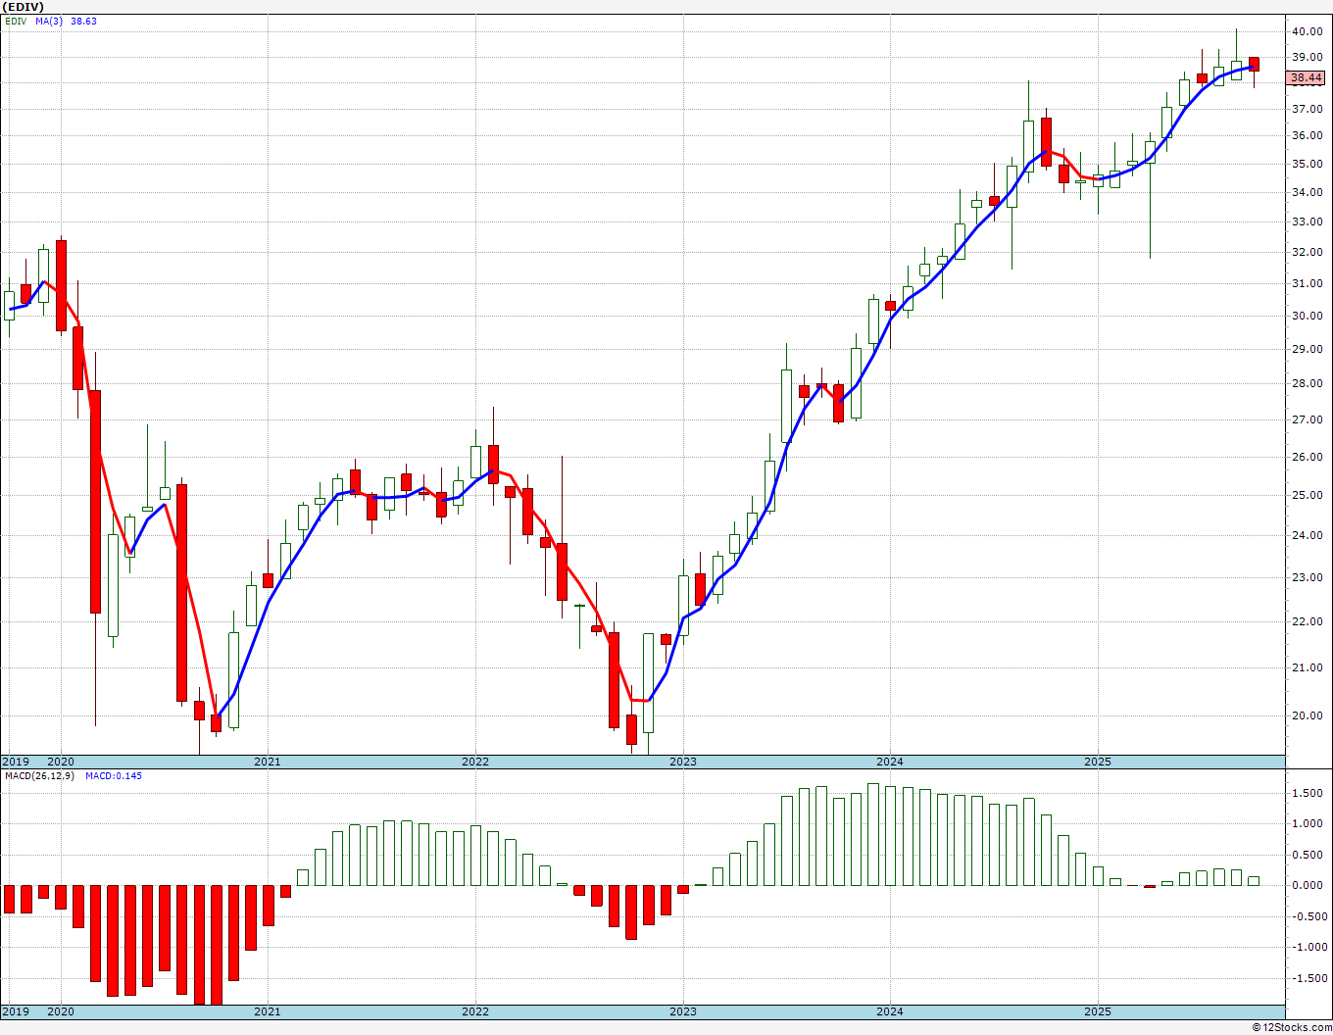Click the 1.500 MACD axis label
The image size is (1333, 1035).
(x=1308, y=793)
